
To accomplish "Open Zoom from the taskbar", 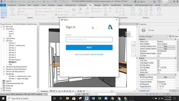I will [x=106, y=98].
